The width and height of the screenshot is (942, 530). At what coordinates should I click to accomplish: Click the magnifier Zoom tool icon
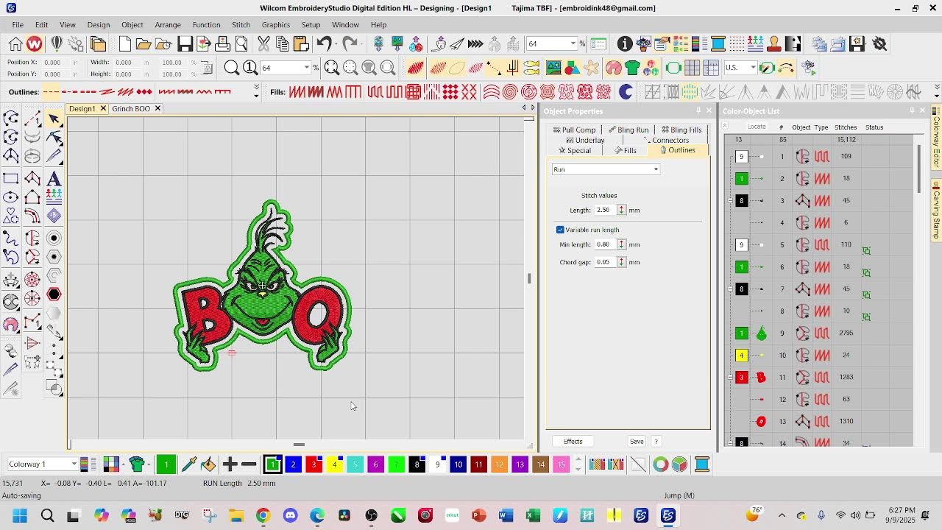232,68
